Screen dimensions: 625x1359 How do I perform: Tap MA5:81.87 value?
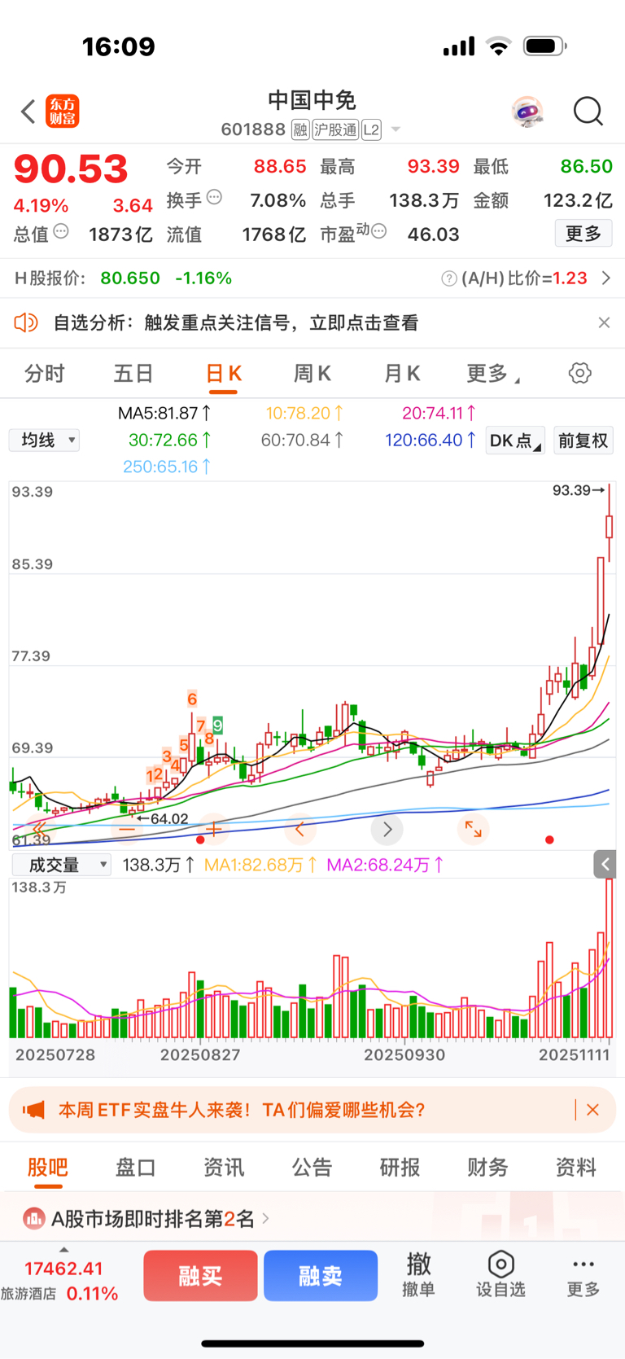[165, 413]
